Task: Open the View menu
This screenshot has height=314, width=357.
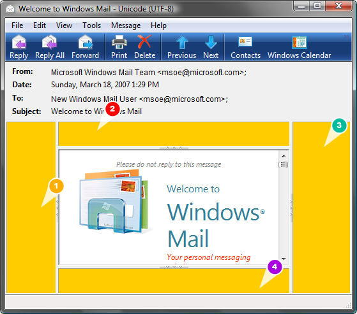Action: pyautogui.click(x=65, y=25)
